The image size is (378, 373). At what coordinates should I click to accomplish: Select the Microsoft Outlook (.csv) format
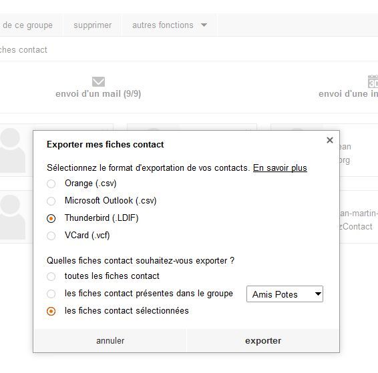coord(51,201)
